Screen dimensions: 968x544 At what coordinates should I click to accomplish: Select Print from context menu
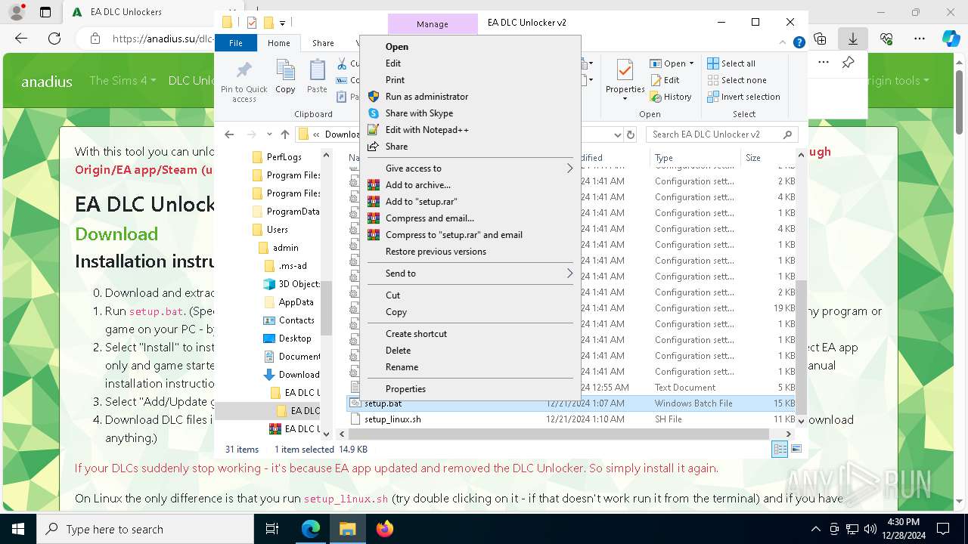tap(395, 80)
